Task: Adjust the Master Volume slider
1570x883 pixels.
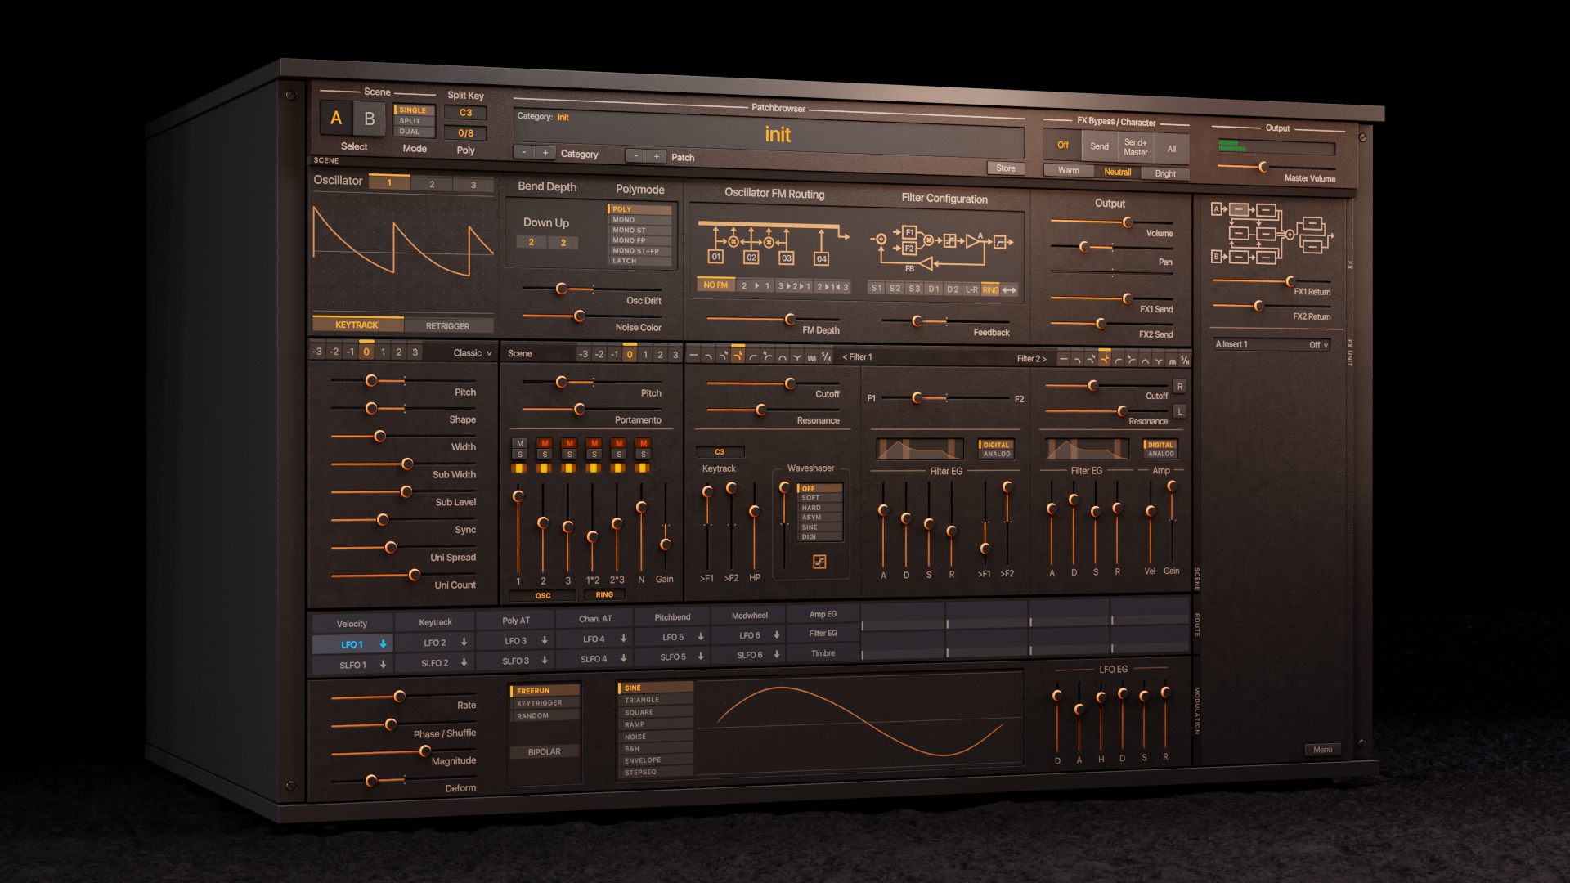Action: [1262, 167]
